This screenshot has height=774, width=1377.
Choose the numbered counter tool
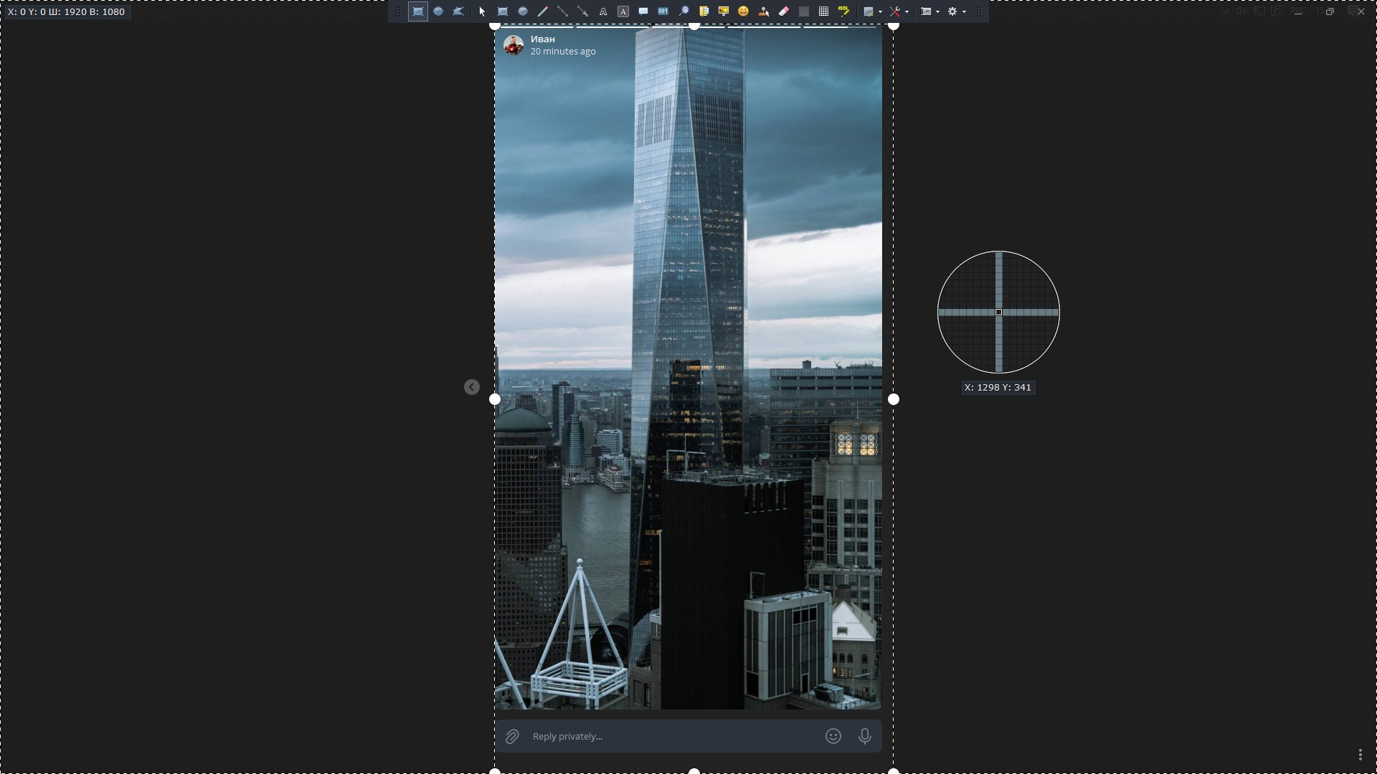663,11
